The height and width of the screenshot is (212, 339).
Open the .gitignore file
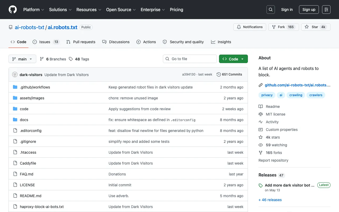tap(28, 142)
